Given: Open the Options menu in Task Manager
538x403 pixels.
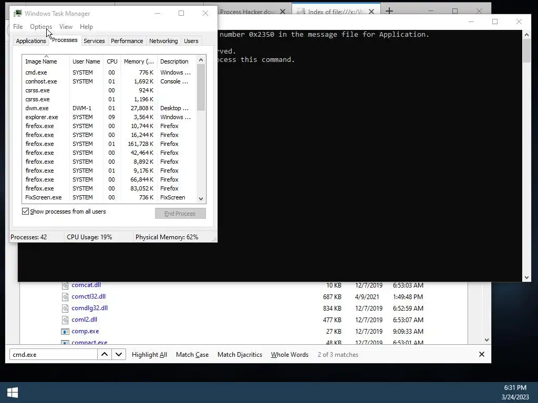Looking at the screenshot, I should [x=41, y=27].
